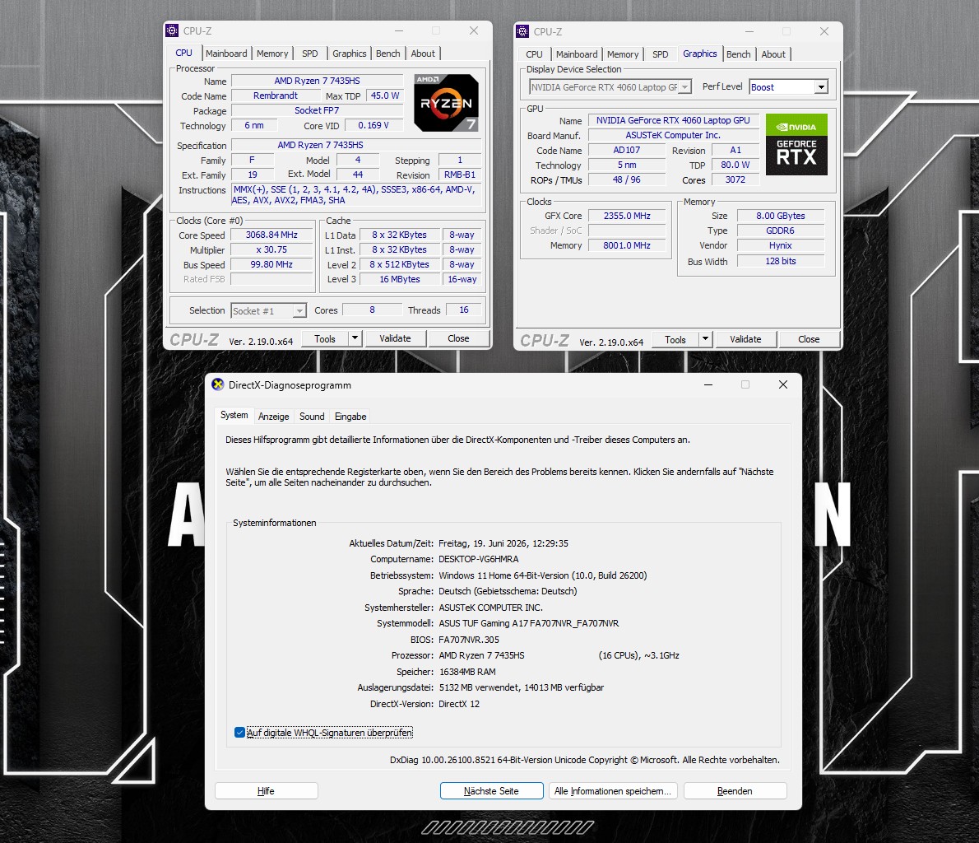This screenshot has width=979, height=843.
Task: Click the Bus Speed value 99.80 MHz
Action: 271,264
